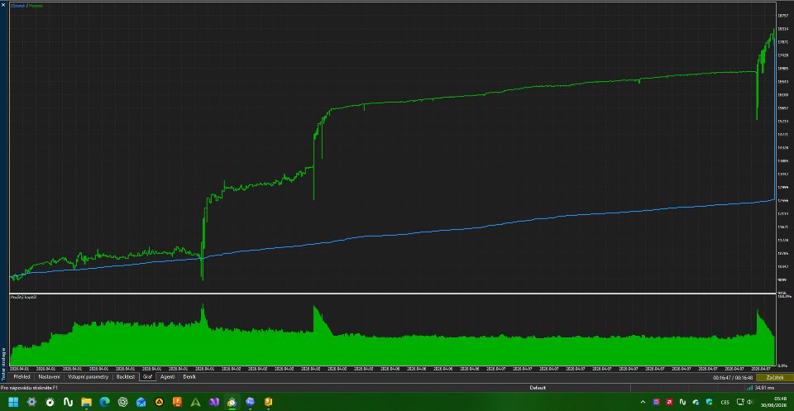The height and width of the screenshot is (411, 794).
Task: Open the yellow MetaEditor 5 taskbar icon
Action: tap(268, 403)
